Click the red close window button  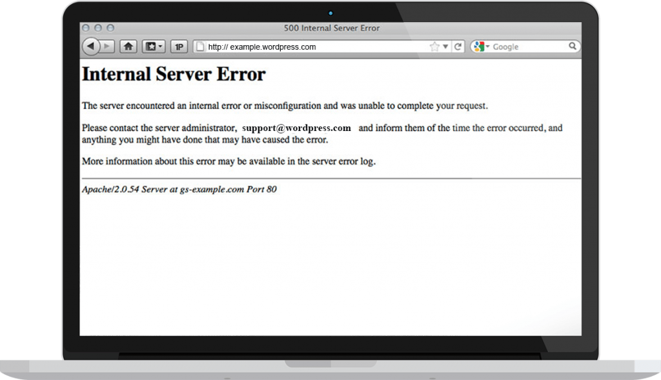(x=86, y=28)
